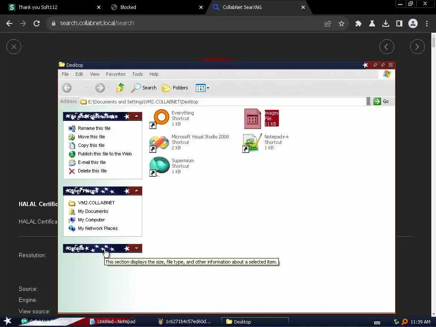Bookmark this page with star icon

(341, 24)
